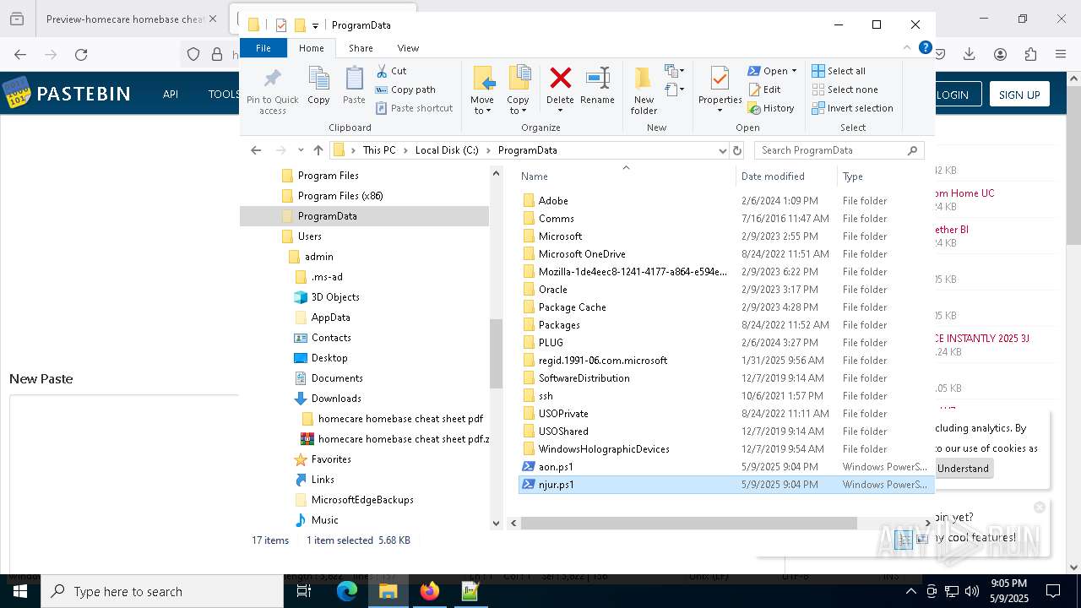The width and height of the screenshot is (1081, 608).
Task: Click Select all in the ribbon
Action: (x=839, y=71)
